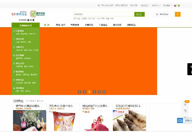Open the Weibo icon in top bar

175,6
